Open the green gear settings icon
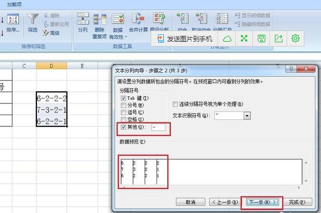 point(295,38)
